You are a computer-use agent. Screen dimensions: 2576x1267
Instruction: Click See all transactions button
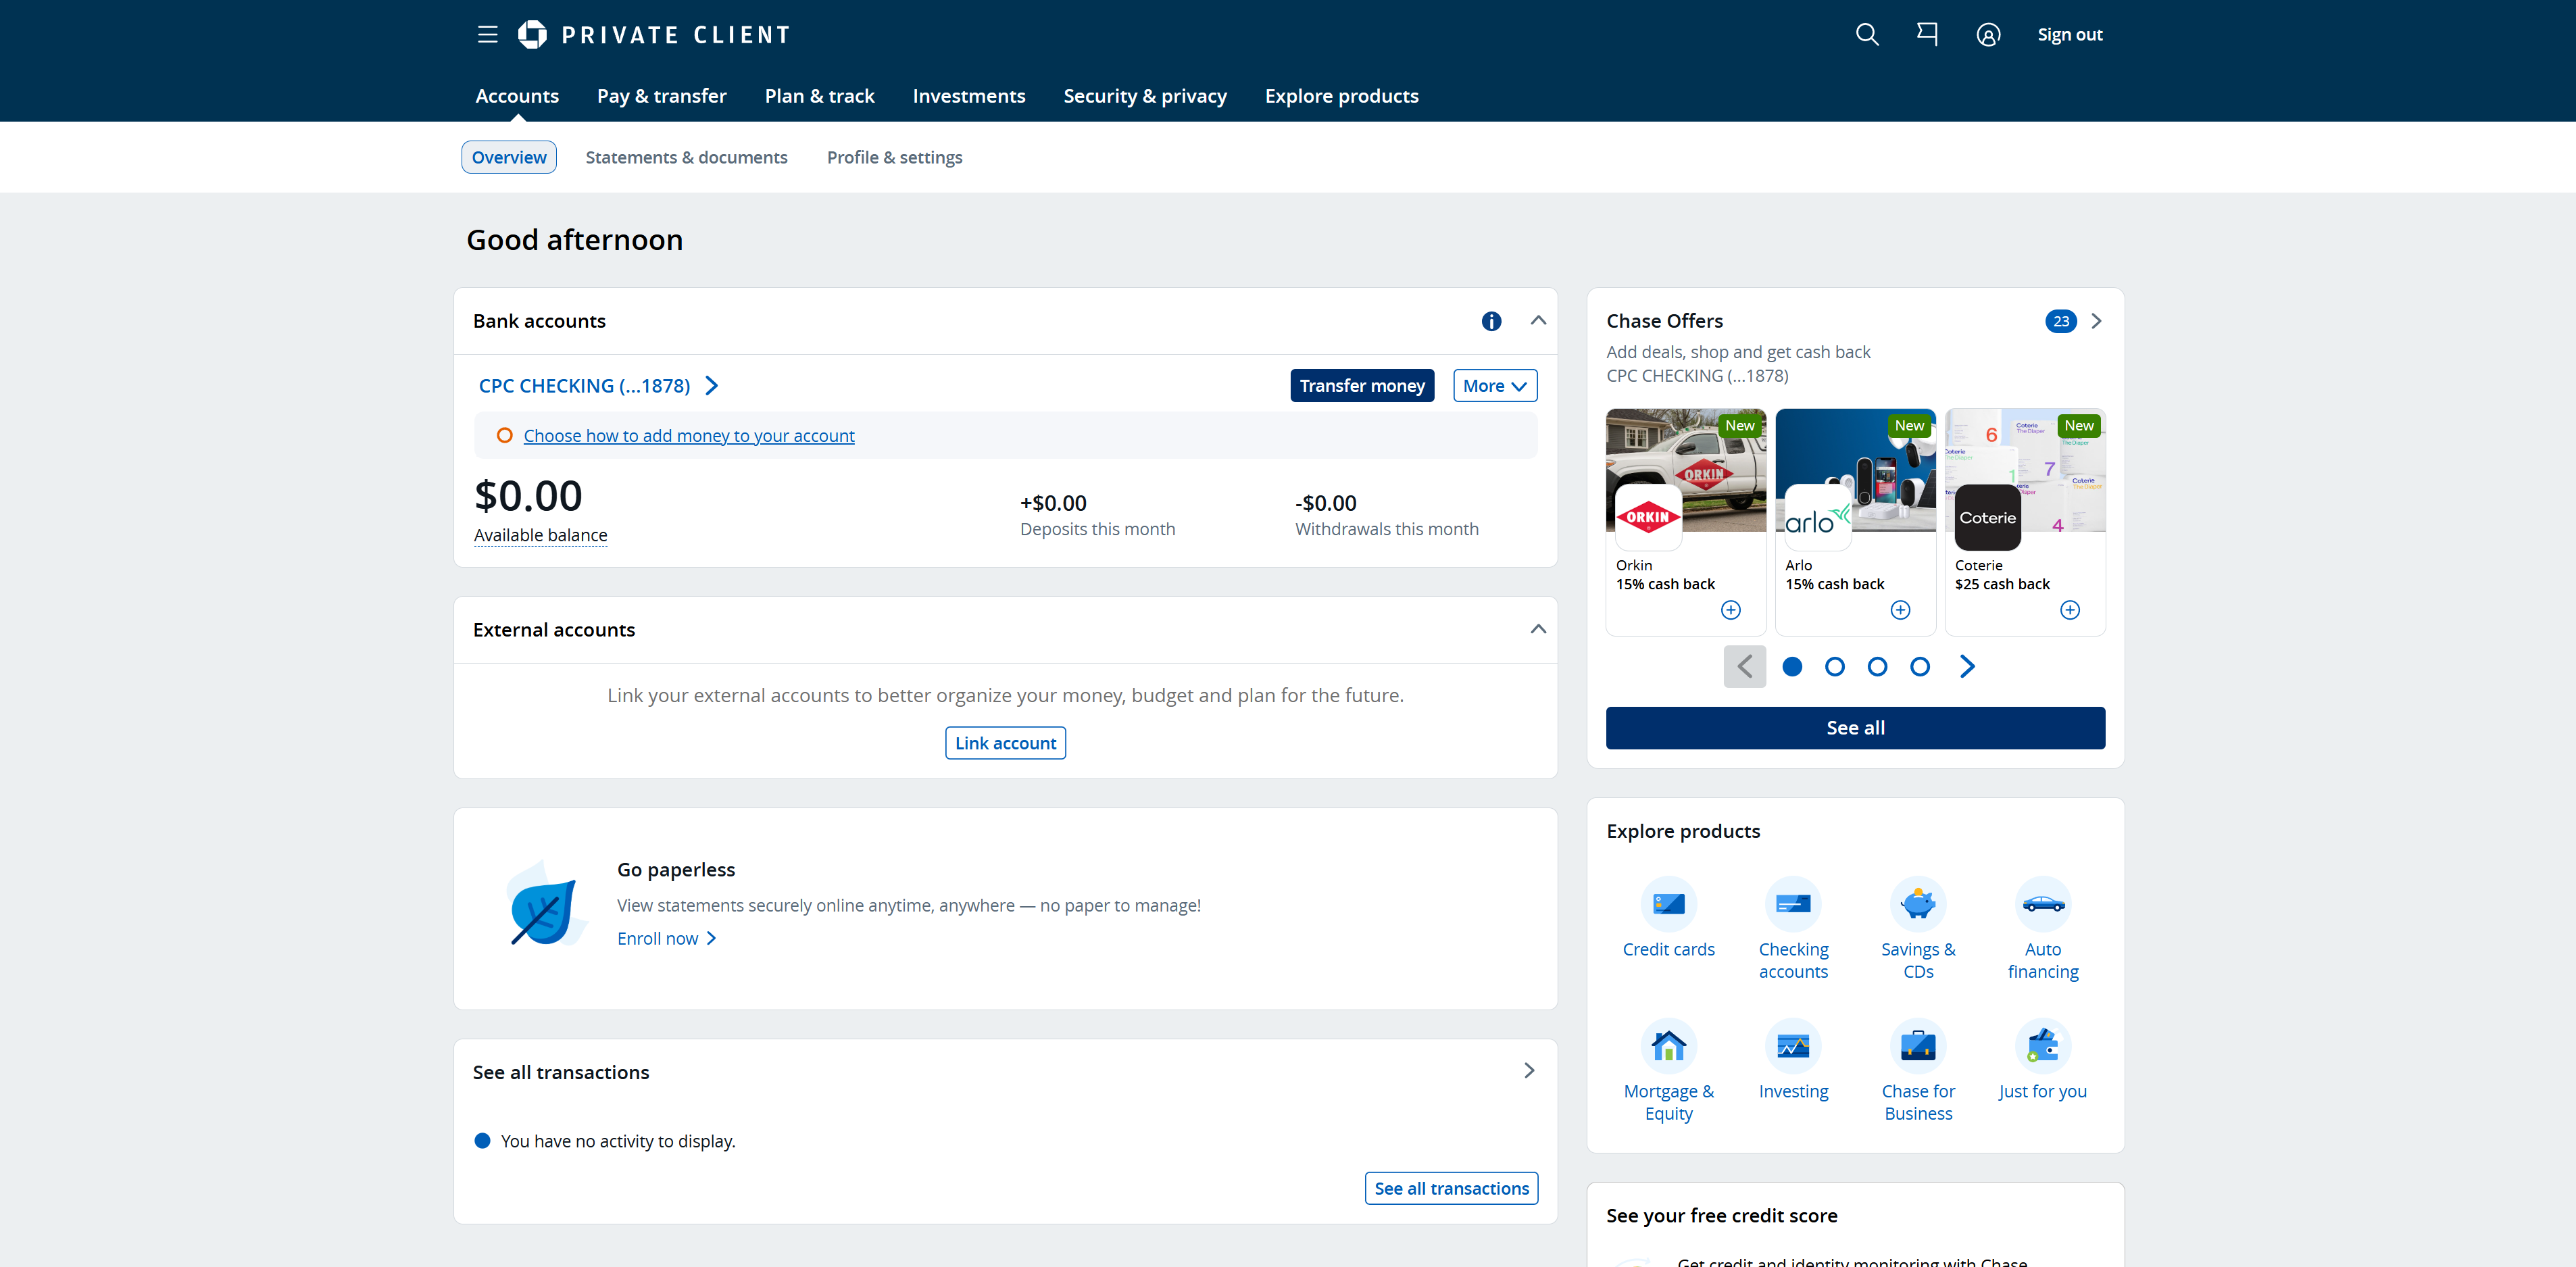click(x=1451, y=1188)
